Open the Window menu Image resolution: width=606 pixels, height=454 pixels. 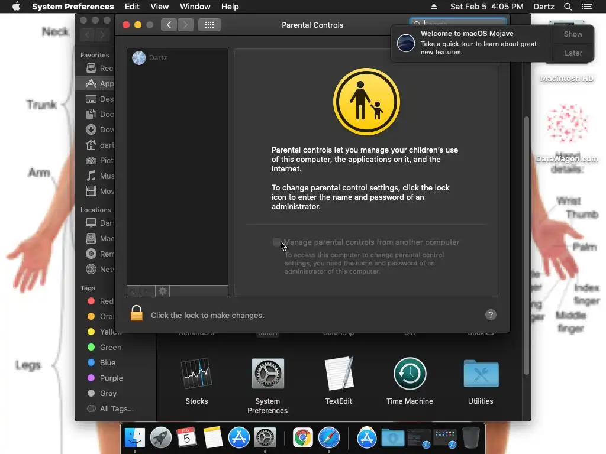point(195,7)
